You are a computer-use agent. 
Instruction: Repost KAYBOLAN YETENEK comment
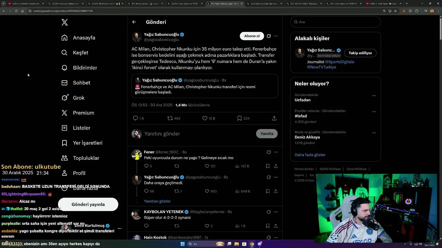[x=177, y=226]
